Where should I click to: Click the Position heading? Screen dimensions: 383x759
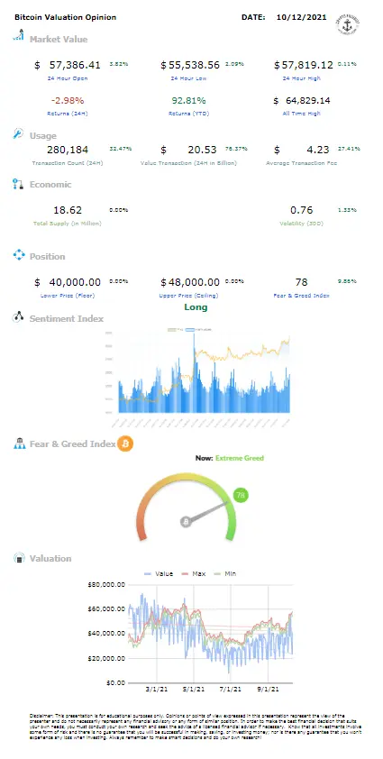pos(48,257)
